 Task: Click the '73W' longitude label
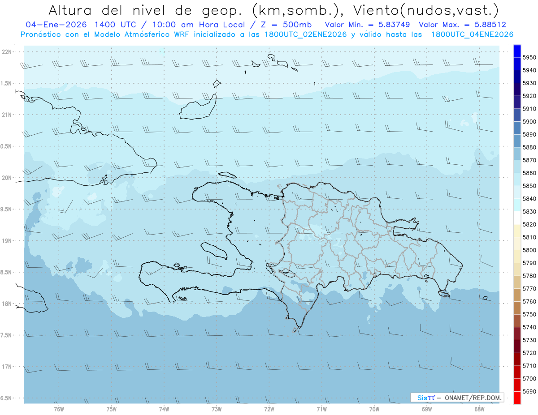[x=217, y=409]
